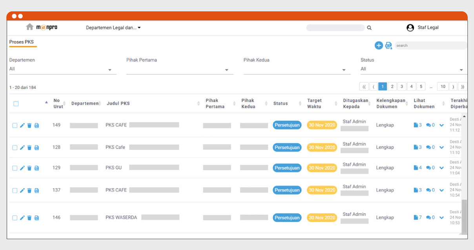This screenshot has width=474, height=250.
Task: Delete row 129 using the trash icon
Action: pyautogui.click(x=29, y=168)
